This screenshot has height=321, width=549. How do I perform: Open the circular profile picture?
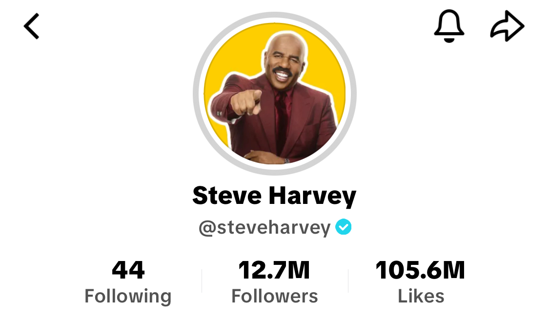point(274,94)
